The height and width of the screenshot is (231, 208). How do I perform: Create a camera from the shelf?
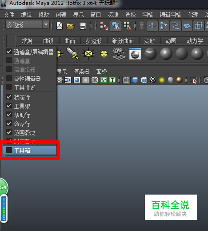[119, 54]
